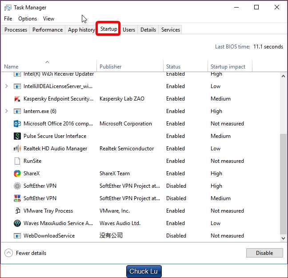The image size is (288, 278).
Task: Click the RunSite blank file icon
Action: click(x=17, y=161)
